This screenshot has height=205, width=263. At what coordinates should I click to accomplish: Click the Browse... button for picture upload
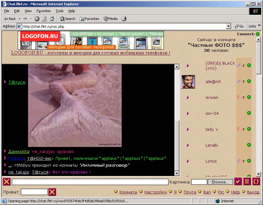220,182
